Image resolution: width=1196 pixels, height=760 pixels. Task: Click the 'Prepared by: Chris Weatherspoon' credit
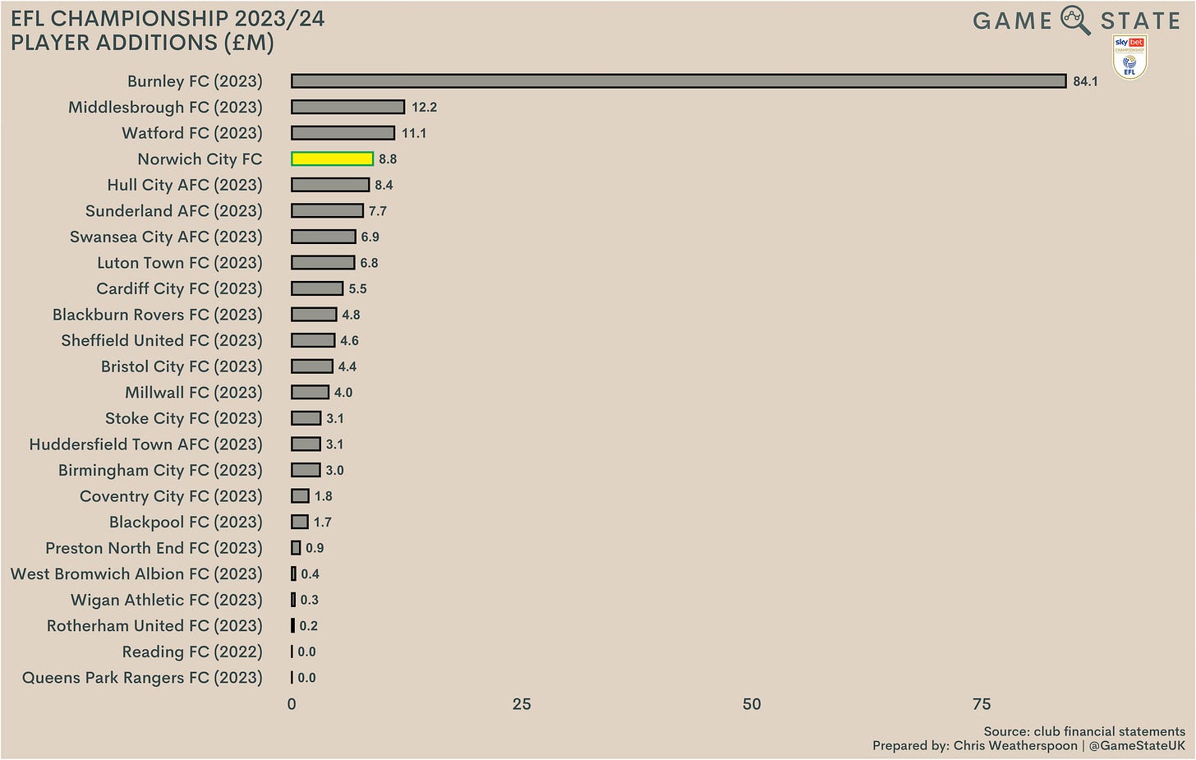974,746
